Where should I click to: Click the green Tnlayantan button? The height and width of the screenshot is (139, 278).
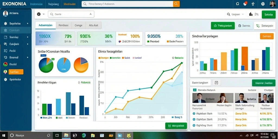click(223, 26)
